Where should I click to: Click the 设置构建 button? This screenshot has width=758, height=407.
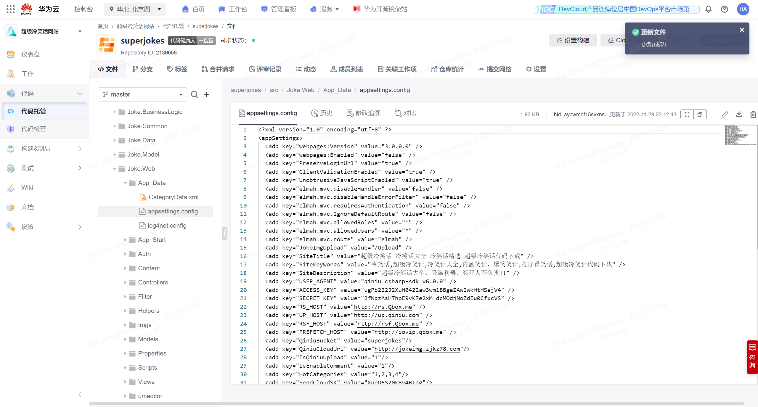pyautogui.click(x=573, y=40)
